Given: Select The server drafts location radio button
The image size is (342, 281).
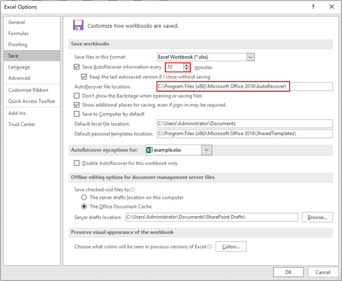Looking at the screenshot, I should point(84,198).
